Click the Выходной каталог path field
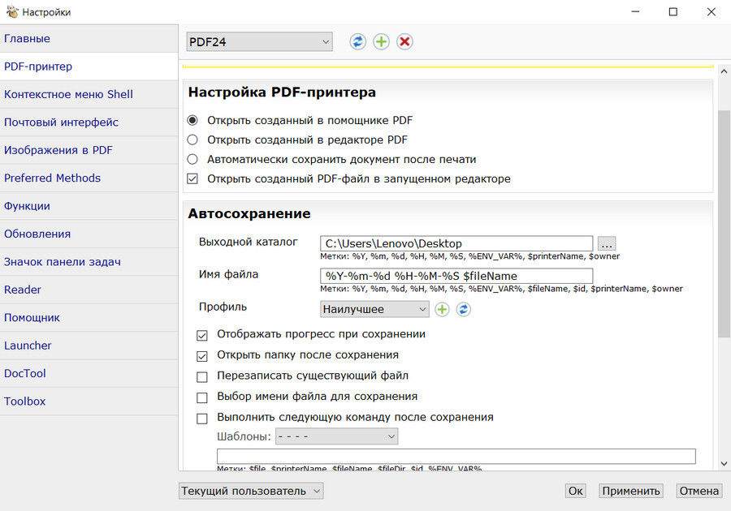Image resolution: width=731 pixels, height=511 pixels. [x=456, y=243]
